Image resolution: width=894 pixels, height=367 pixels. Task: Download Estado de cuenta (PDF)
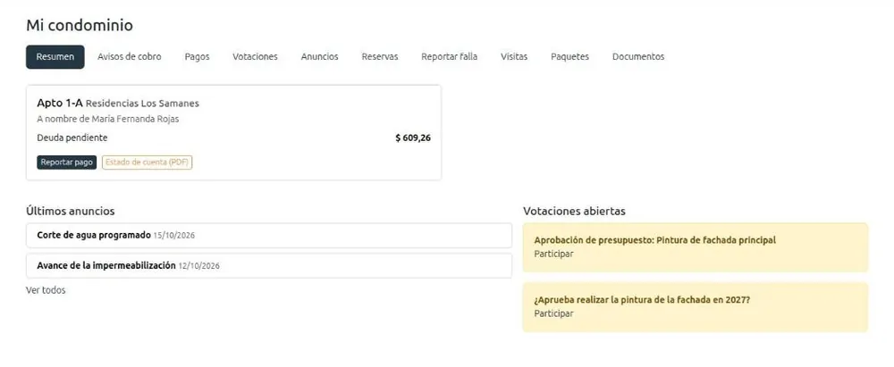[148, 163]
